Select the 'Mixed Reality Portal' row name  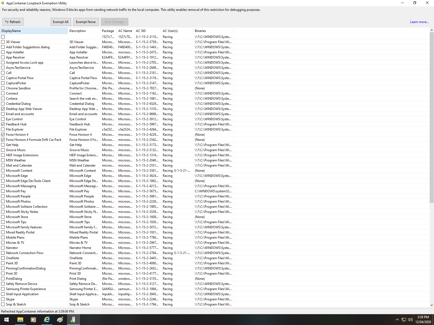20,232
